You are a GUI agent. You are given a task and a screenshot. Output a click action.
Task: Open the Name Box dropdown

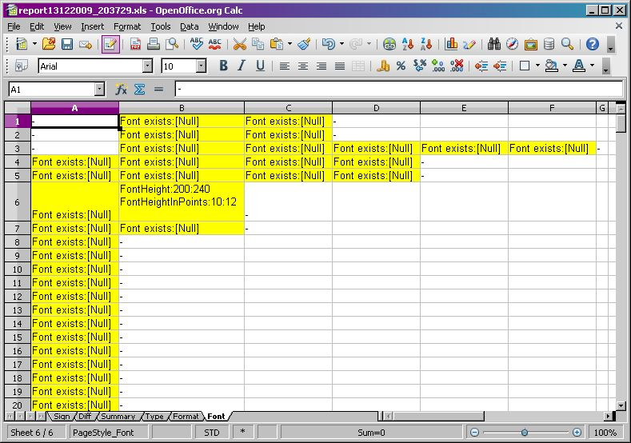click(99, 90)
